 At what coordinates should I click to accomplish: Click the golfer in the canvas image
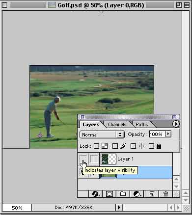51,116
